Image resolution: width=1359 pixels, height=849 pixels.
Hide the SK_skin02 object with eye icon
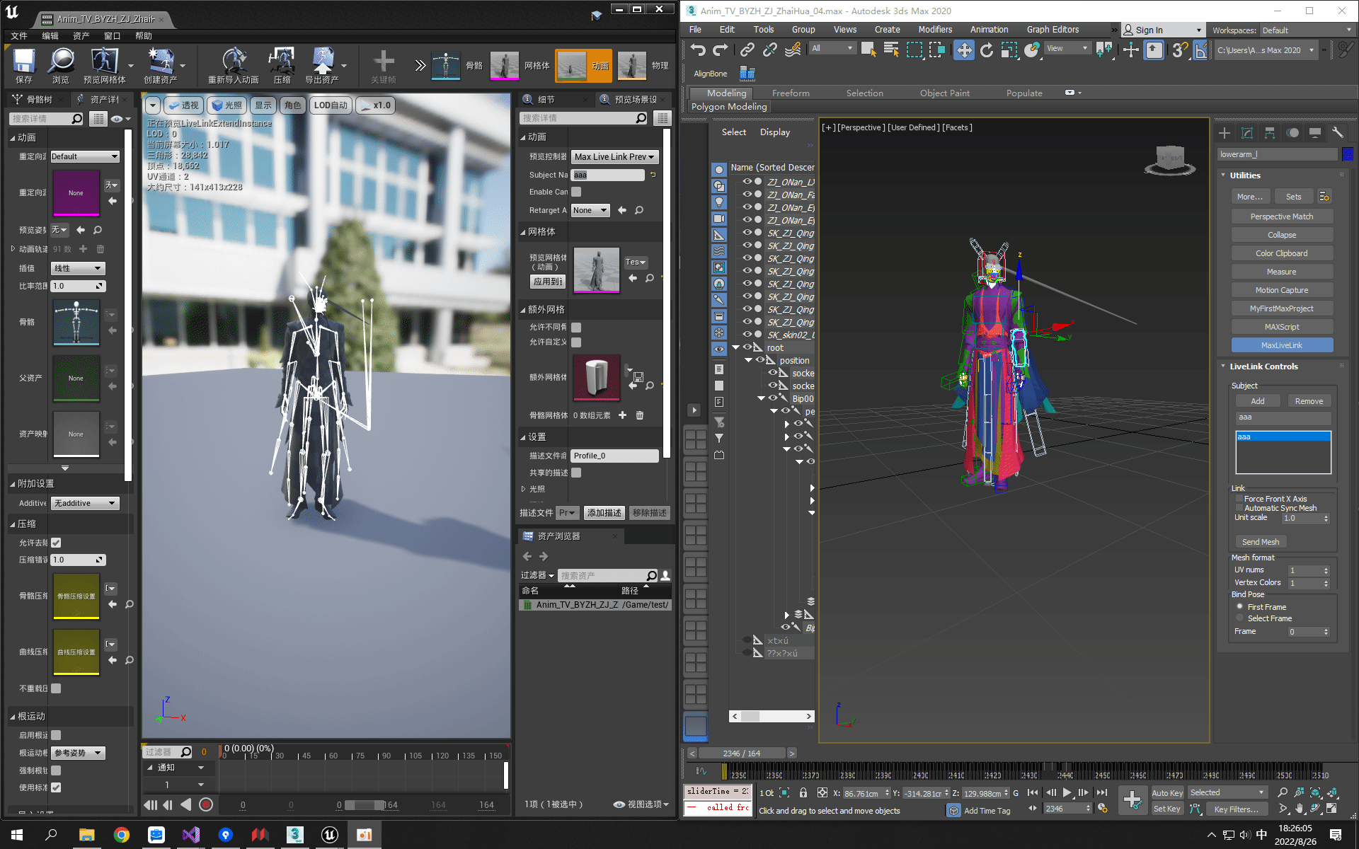(747, 335)
